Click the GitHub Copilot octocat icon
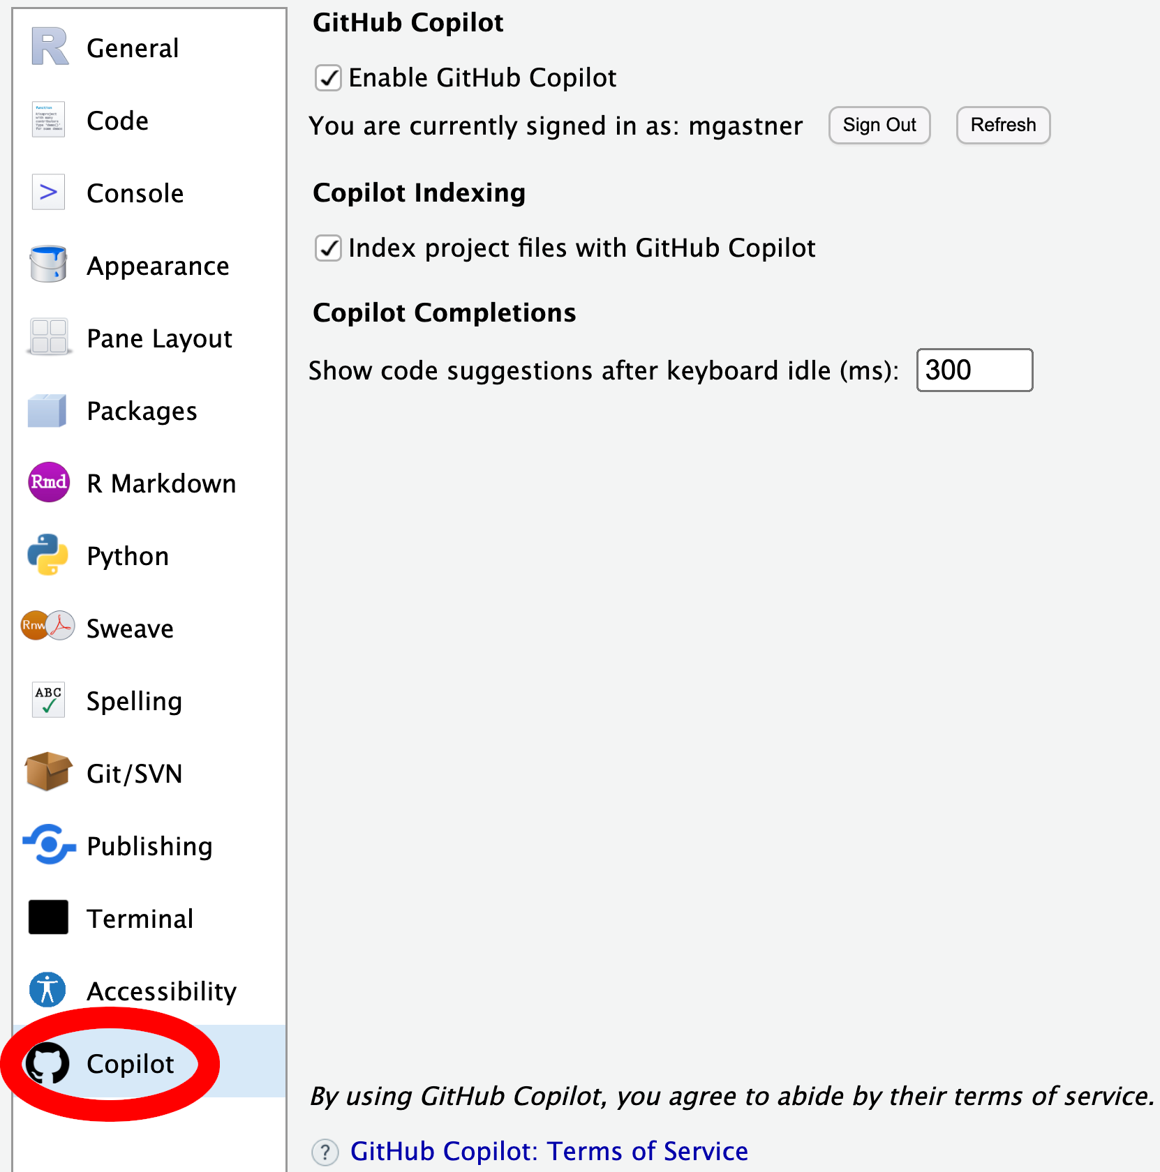 coord(47,1063)
